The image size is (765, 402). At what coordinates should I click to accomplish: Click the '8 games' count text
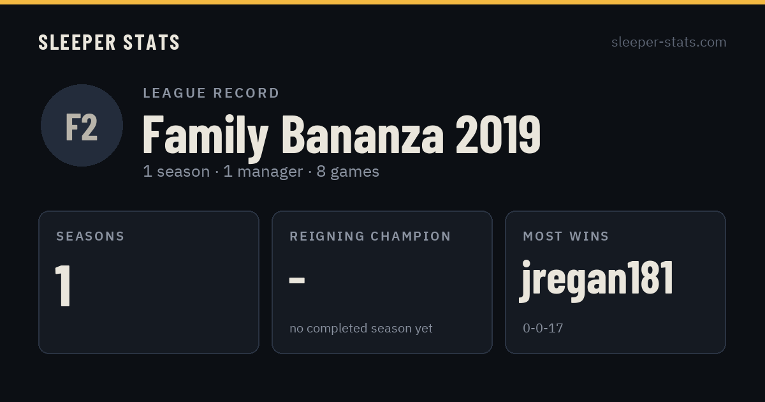tap(347, 172)
